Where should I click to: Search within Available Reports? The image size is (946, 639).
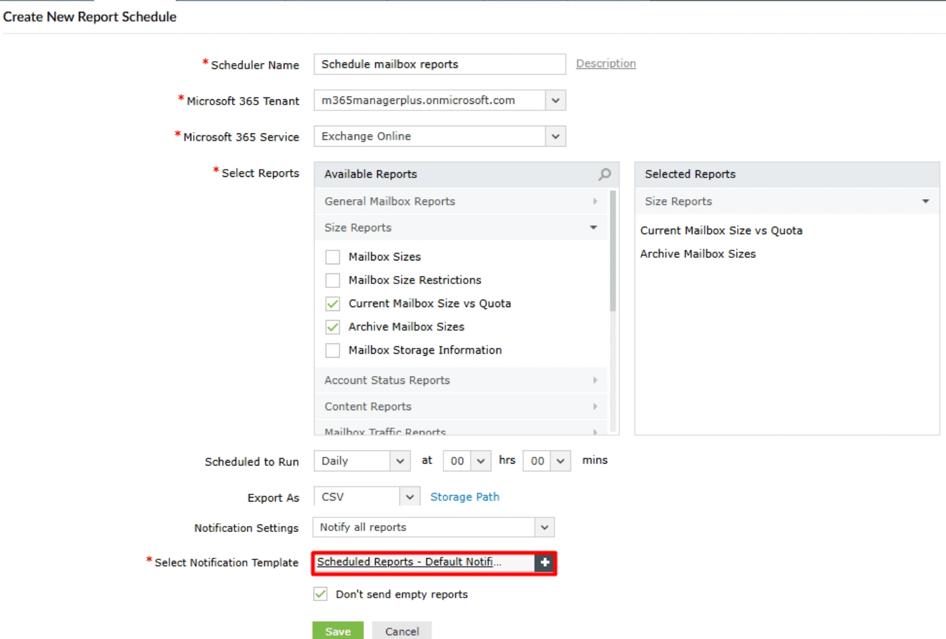[603, 174]
